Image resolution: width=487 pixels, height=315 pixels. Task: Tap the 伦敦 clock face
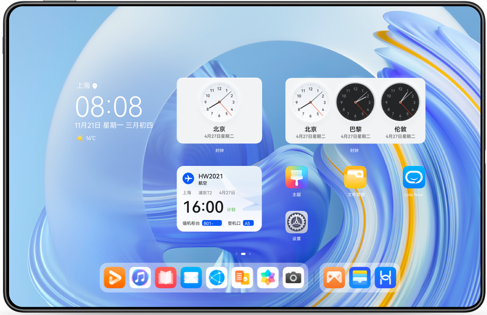pyautogui.click(x=400, y=102)
